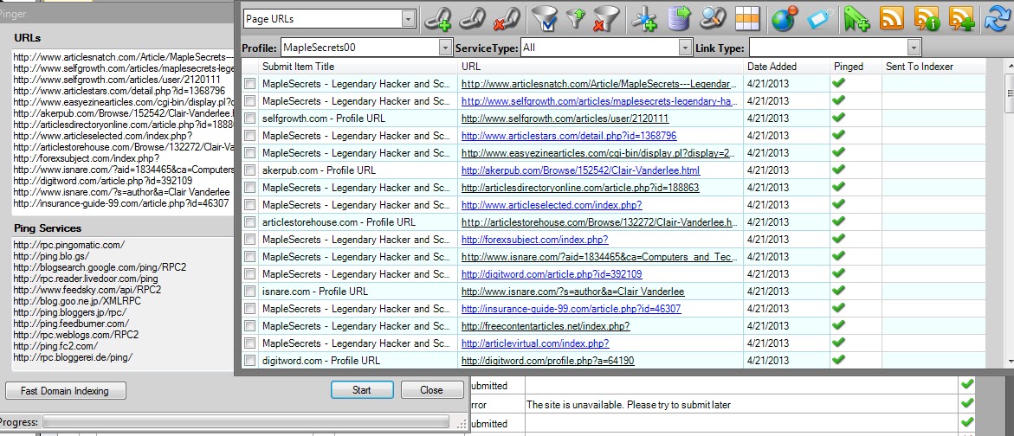
Task: Sort by Submit Item Title column header
Action: 358,67
